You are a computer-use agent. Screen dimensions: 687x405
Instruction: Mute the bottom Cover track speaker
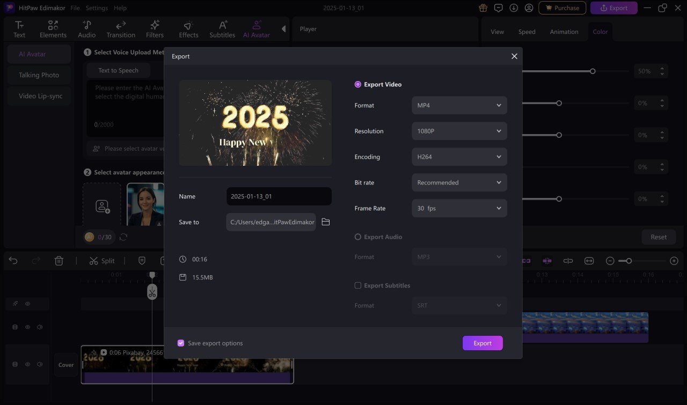click(40, 364)
